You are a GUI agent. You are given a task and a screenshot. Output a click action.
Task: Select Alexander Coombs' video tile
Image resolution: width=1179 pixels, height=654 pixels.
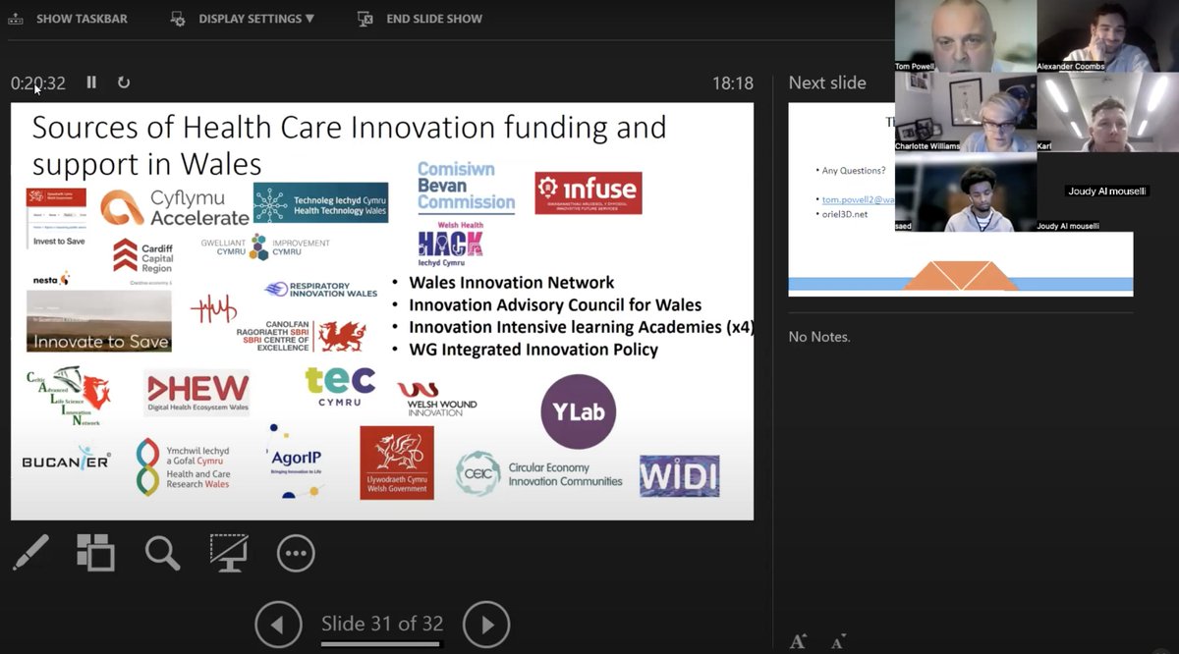(1107, 36)
